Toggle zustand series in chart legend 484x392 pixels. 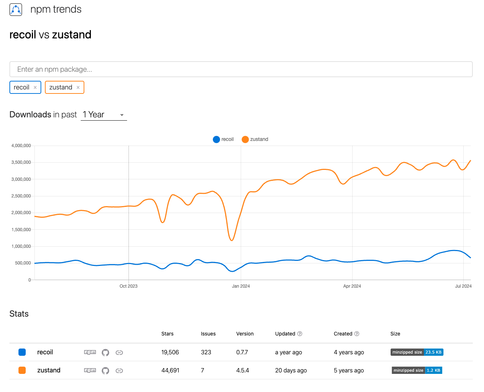(x=255, y=139)
